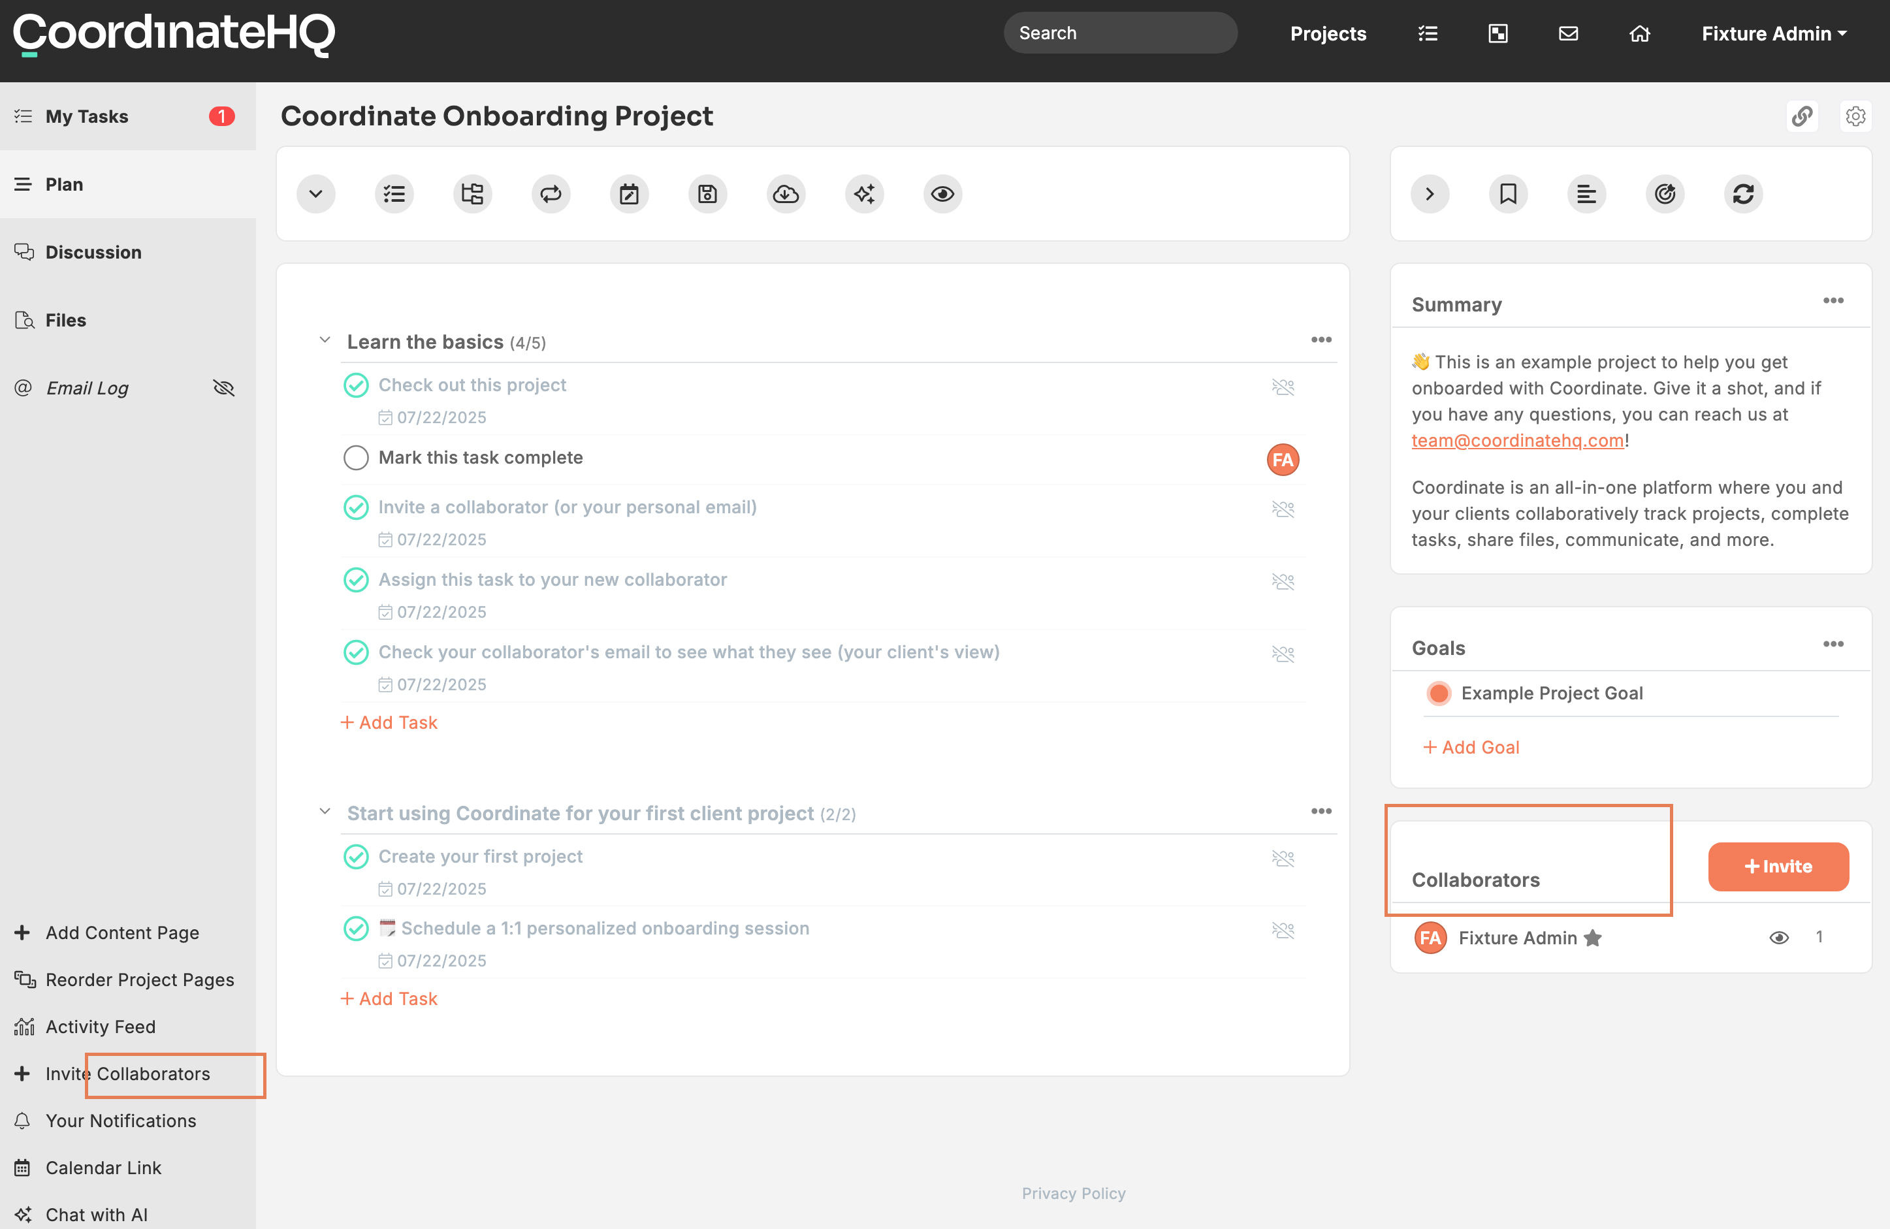Expand right panel with arrow chevron
This screenshot has height=1229, width=1890.
pos(1430,194)
